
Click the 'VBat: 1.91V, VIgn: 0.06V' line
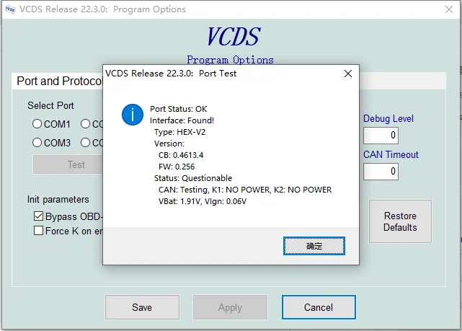203,202
